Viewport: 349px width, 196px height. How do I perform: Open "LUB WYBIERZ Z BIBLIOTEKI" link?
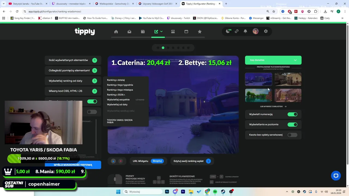[x=273, y=106]
